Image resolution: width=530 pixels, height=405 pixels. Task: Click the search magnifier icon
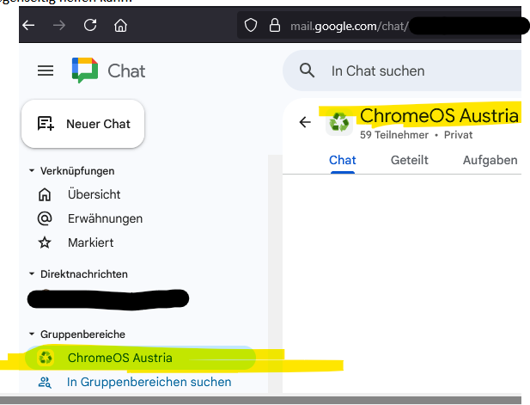(308, 71)
